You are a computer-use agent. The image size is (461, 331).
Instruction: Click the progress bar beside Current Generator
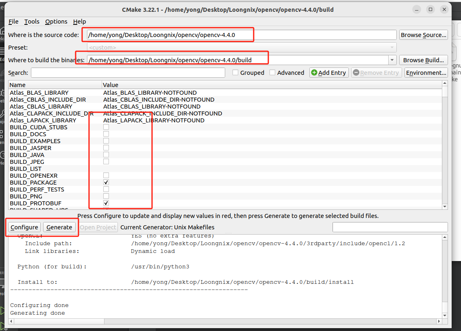coord(390,227)
